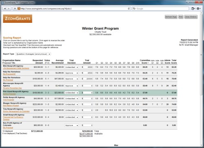204x148 pixels.
Task: Open Trial Decision dropdown for Pint Sized Nonprofit Agency
Action: 71,93
